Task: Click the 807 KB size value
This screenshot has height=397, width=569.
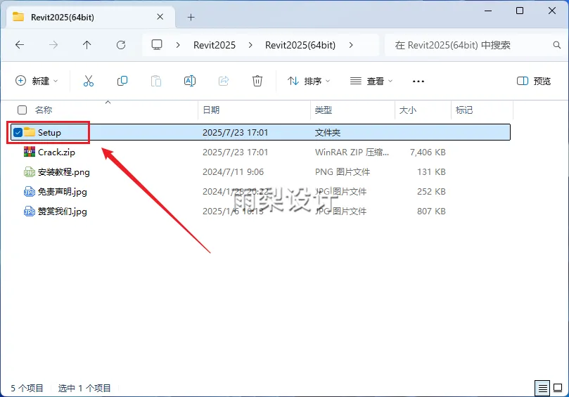Action: pos(431,211)
